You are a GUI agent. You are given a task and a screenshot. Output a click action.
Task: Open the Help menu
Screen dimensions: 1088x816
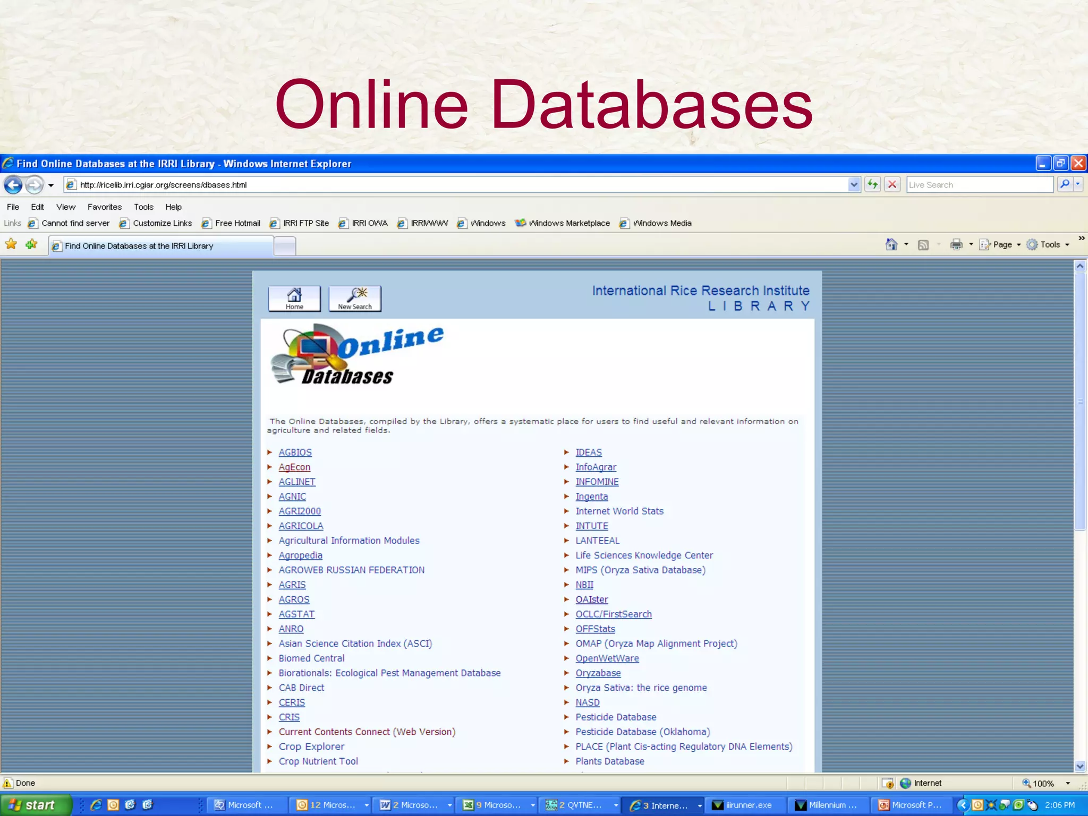tap(173, 207)
